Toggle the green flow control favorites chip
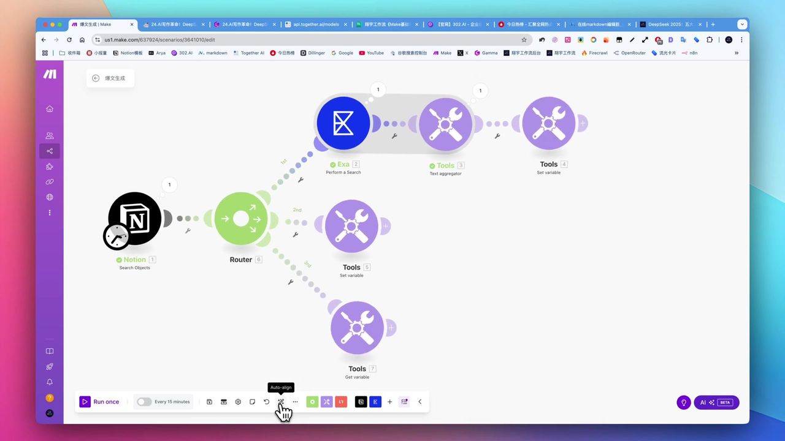This screenshot has height=441, width=785. (312, 402)
